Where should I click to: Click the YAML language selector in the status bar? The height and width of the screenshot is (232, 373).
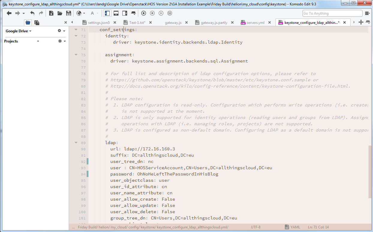(295, 227)
